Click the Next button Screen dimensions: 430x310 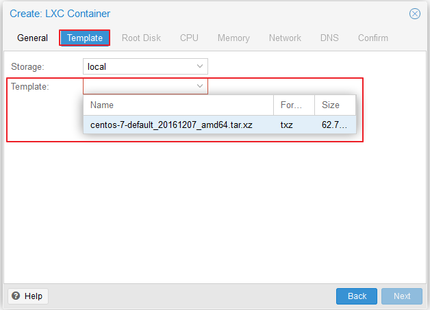pyautogui.click(x=402, y=296)
